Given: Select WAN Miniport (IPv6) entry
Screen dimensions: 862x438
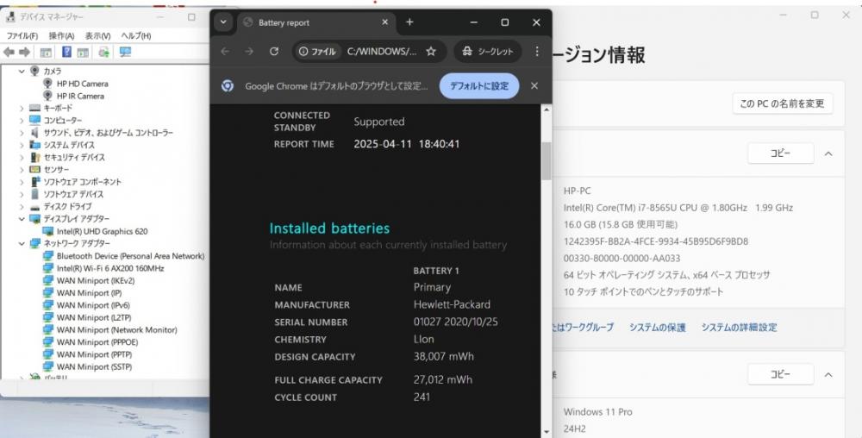Looking at the screenshot, I should click(x=93, y=305).
